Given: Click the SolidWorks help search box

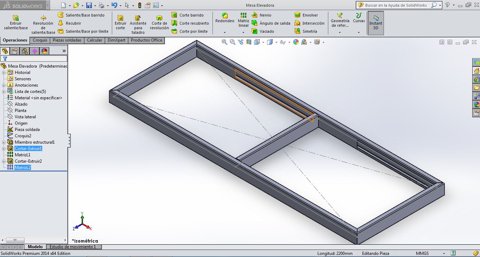Looking at the screenshot, I should 396,5.
